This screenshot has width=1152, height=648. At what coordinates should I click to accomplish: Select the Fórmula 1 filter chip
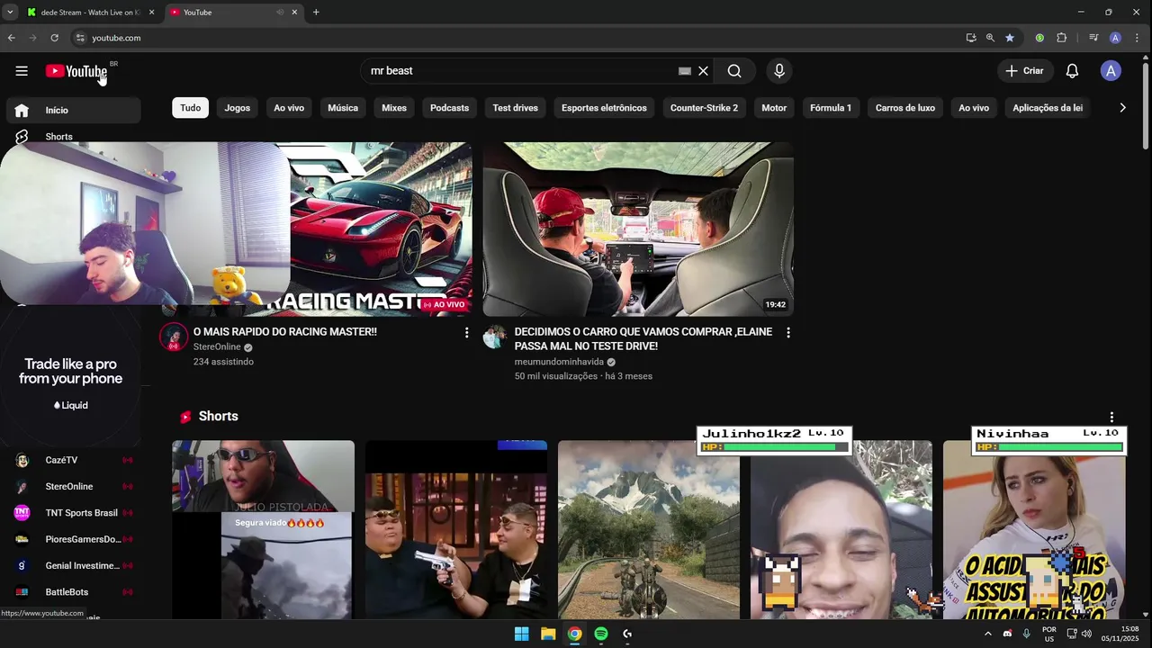[x=831, y=108]
